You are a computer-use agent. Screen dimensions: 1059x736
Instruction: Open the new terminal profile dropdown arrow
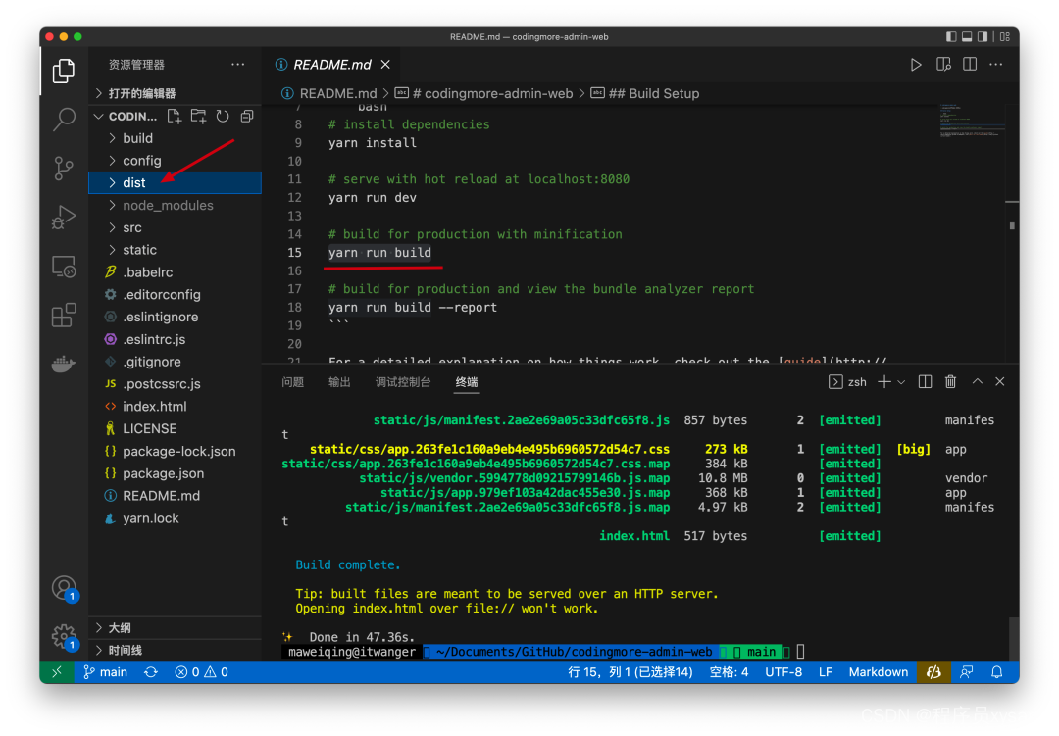pyautogui.click(x=901, y=382)
